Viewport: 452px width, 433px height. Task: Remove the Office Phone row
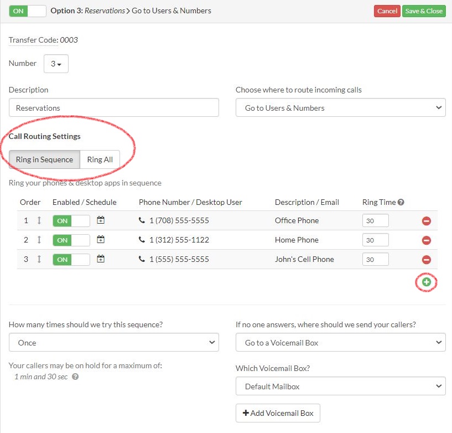[x=427, y=221]
